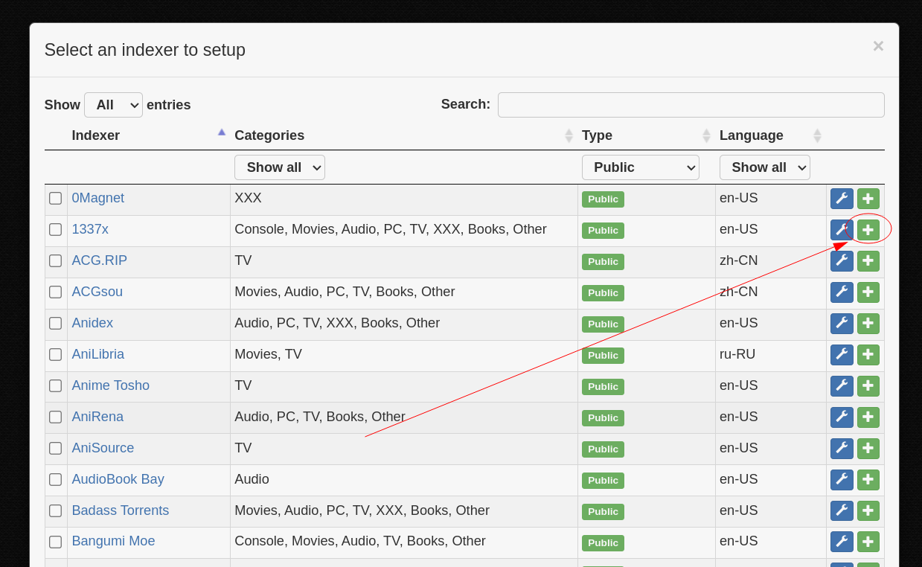
Task: Close the indexer setup dialog
Action: [878, 46]
